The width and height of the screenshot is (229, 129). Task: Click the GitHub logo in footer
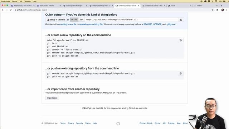pyautogui.click(x=118, y=124)
